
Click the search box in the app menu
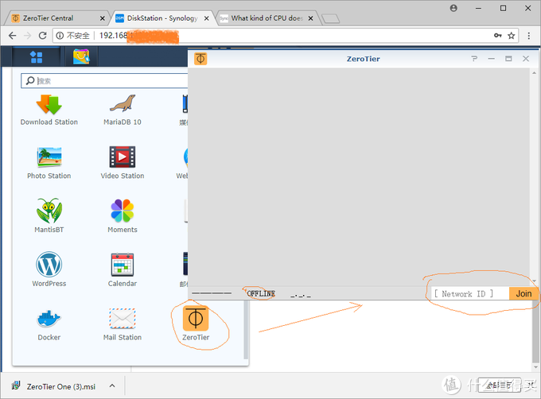pos(103,81)
